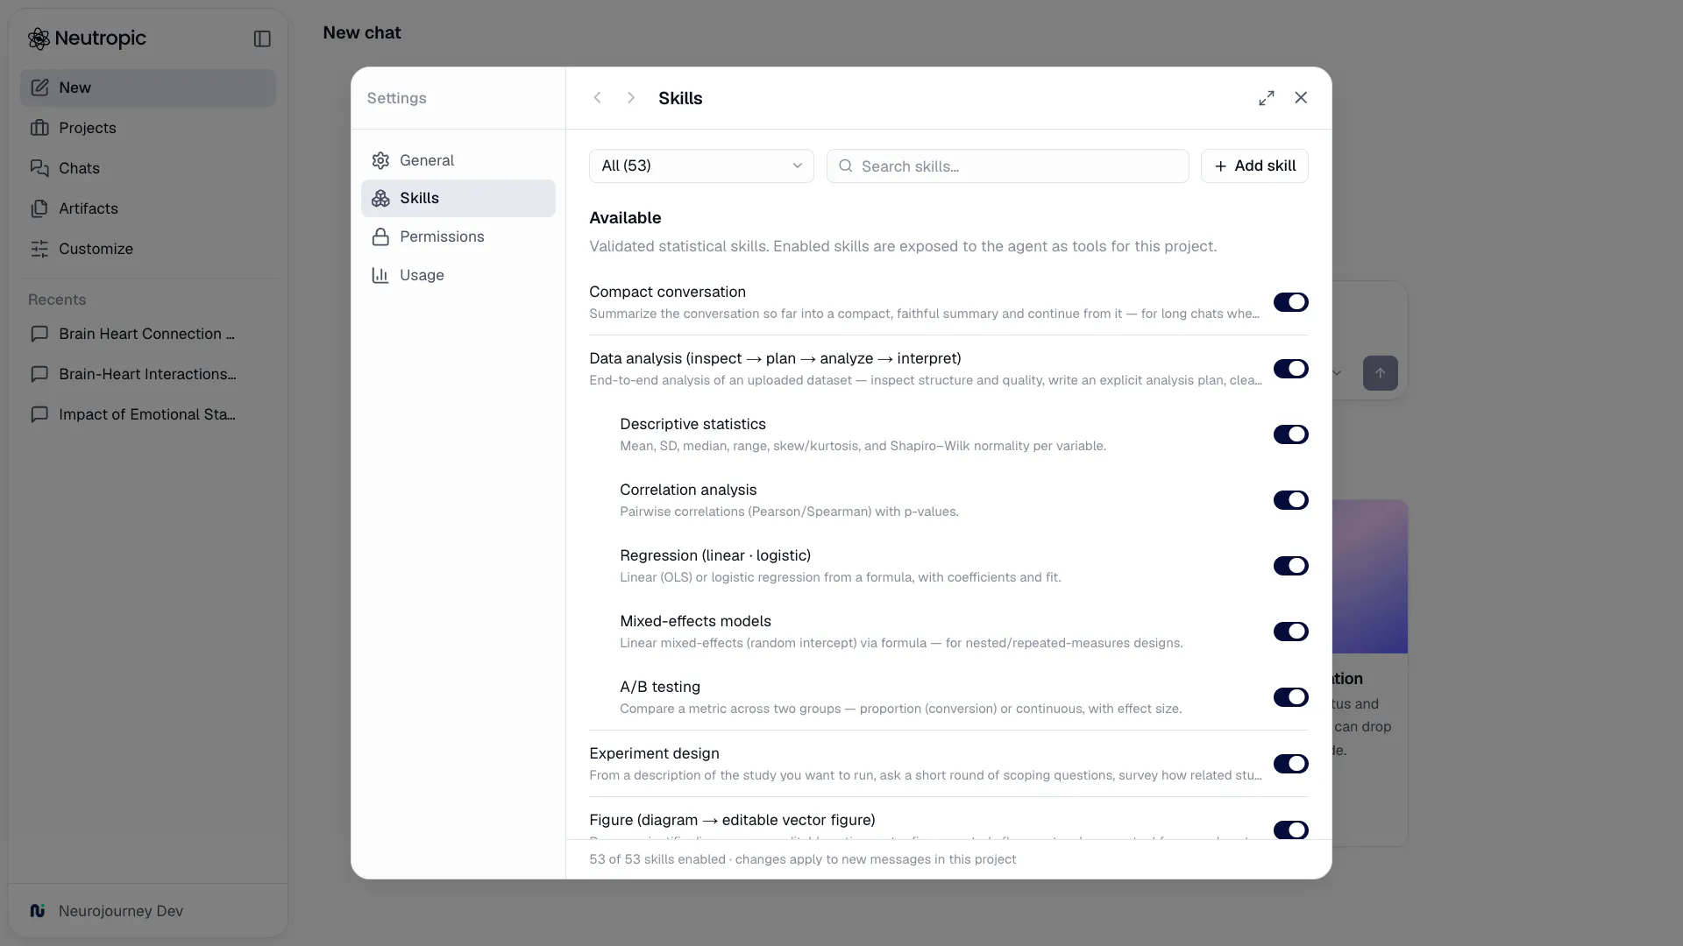Open Artifacts in the main sidebar

tap(148, 208)
